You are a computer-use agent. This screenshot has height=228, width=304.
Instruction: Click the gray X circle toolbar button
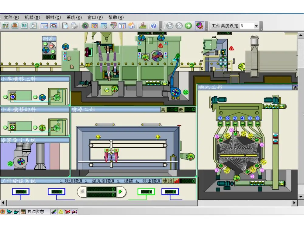click(179, 26)
